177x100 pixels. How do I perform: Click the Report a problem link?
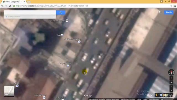tap(154, 99)
